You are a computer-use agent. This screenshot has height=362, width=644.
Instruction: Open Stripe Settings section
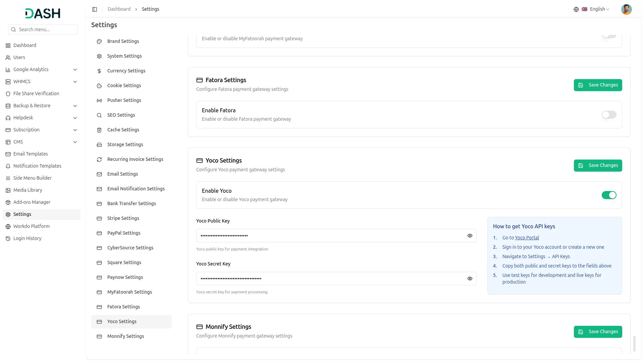click(131, 218)
